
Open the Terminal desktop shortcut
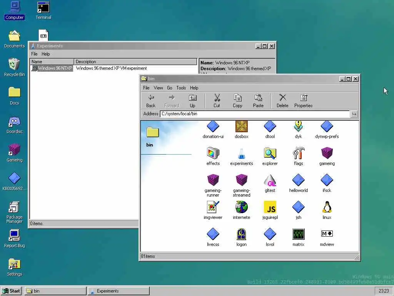click(43, 10)
